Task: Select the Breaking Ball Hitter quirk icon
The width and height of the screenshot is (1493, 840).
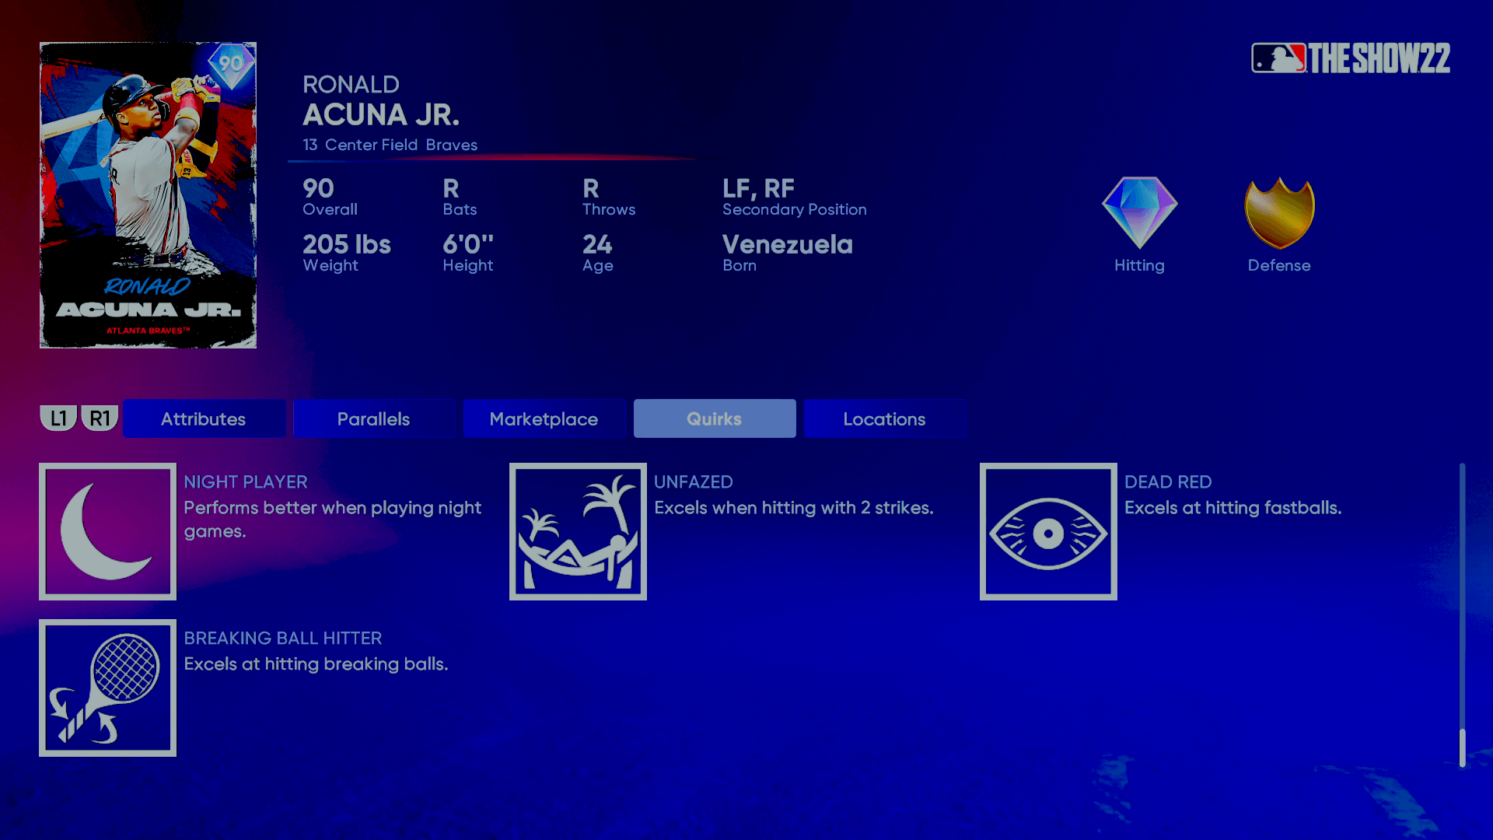Action: [x=107, y=688]
